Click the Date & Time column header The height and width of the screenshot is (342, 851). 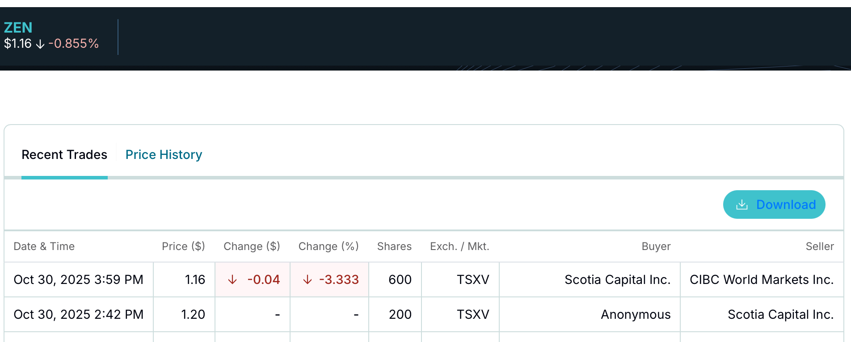pyautogui.click(x=44, y=246)
